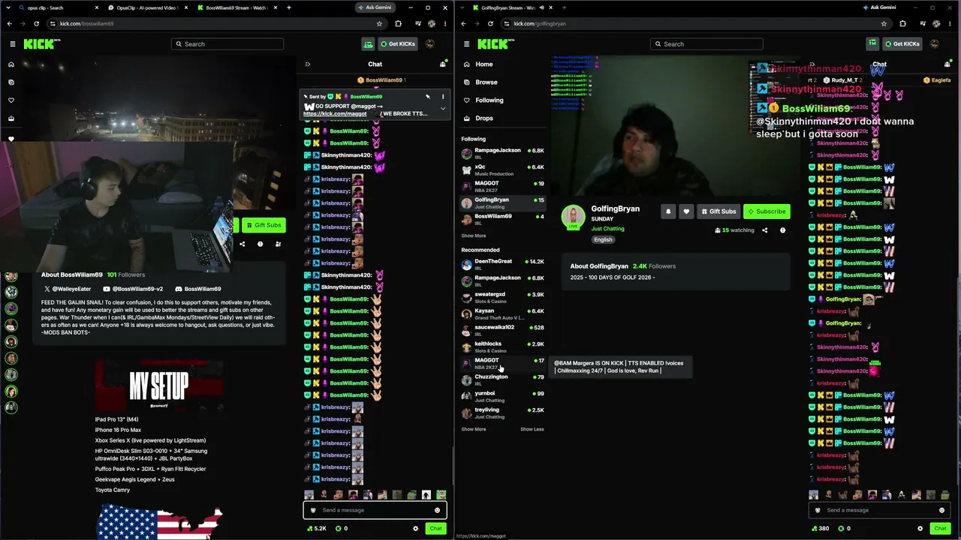Collapse chat panel arrow in right window
Viewport: 961px width, 540px height.
point(812,64)
